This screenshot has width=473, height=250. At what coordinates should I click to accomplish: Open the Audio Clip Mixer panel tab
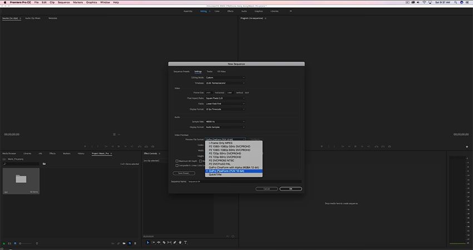[33, 18]
